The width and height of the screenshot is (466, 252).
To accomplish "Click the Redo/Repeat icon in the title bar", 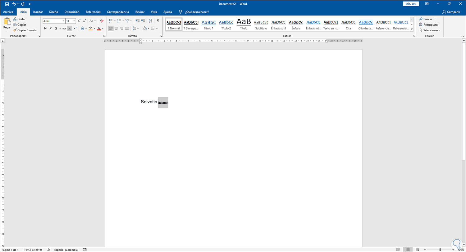I will (x=23, y=4).
